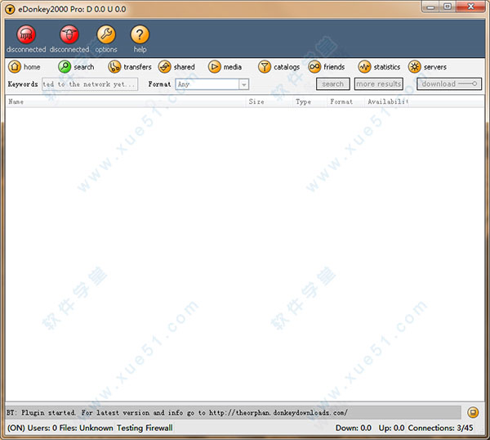Show the friends tab
The width and height of the screenshot is (490, 440).
(x=326, y=67)
